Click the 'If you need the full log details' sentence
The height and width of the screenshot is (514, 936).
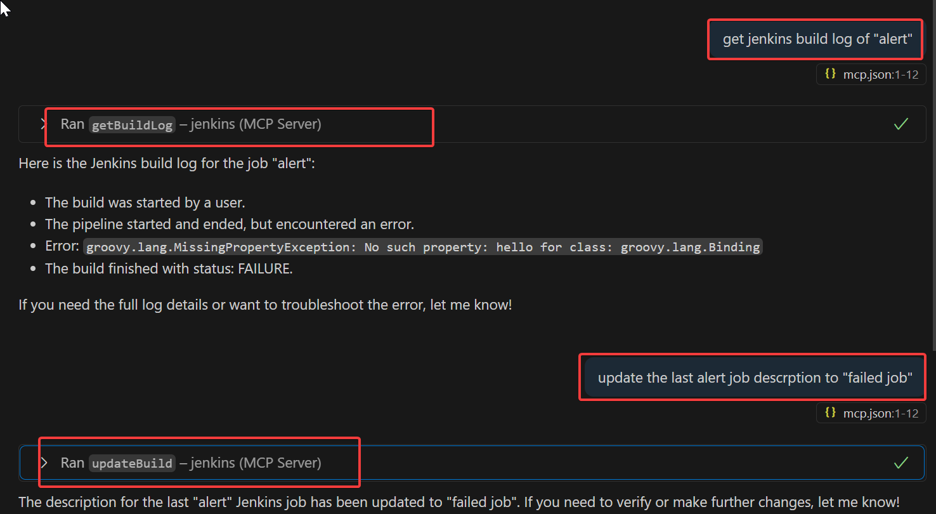tap(265, 305)
